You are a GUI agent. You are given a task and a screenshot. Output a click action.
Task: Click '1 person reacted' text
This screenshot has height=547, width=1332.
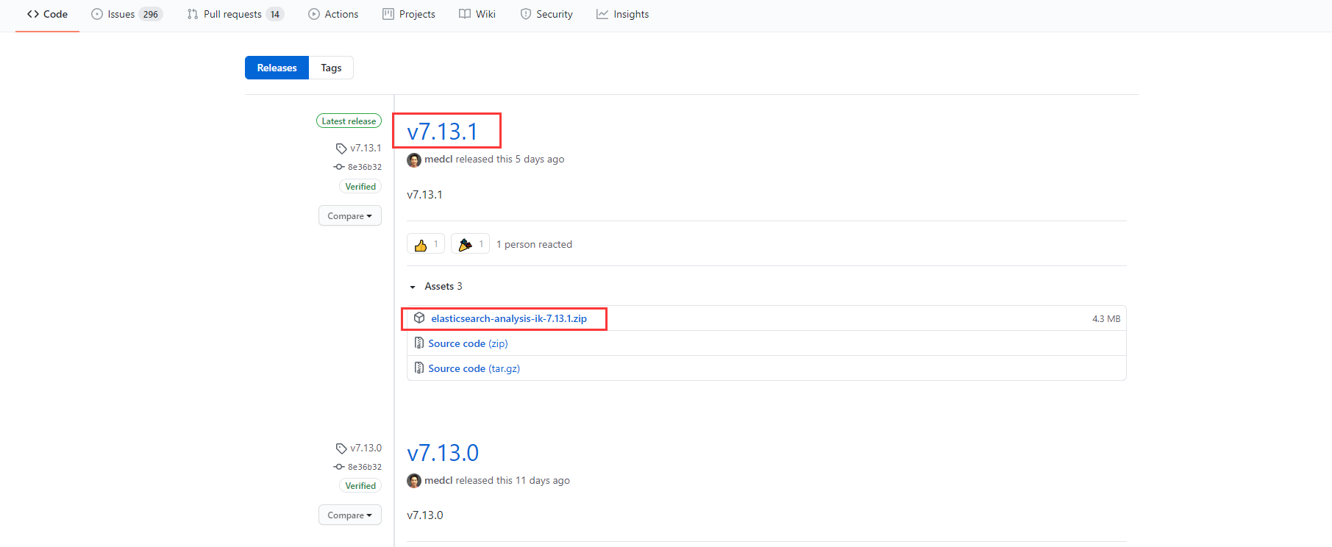(x=534, y=244)
